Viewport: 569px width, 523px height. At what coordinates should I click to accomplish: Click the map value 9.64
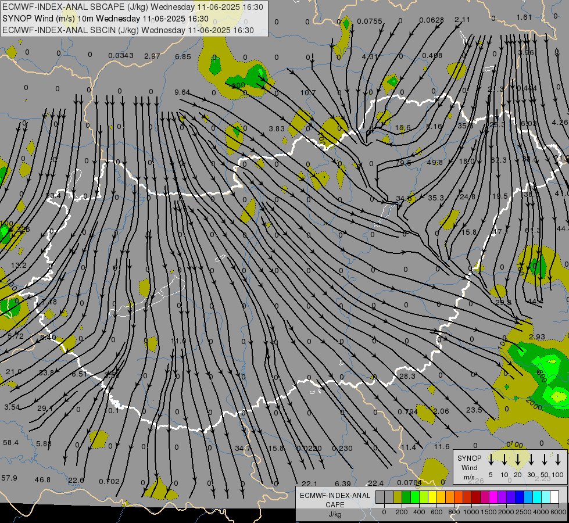[182, 92]
